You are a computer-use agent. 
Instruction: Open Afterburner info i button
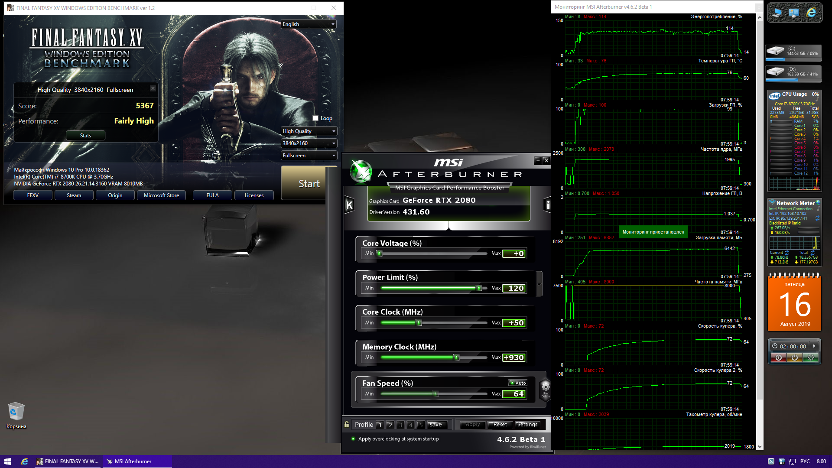click(x=548, y=205)
